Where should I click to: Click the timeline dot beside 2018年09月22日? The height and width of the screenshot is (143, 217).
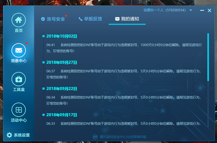pos(43,89)
